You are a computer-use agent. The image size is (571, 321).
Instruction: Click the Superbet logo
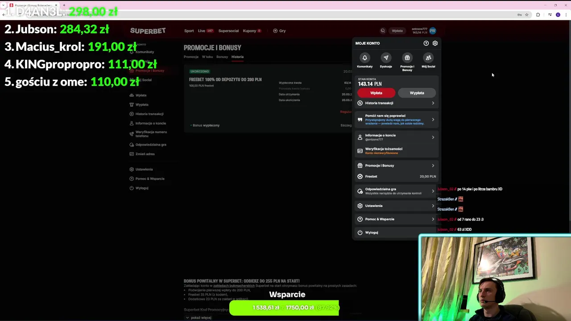148,31
